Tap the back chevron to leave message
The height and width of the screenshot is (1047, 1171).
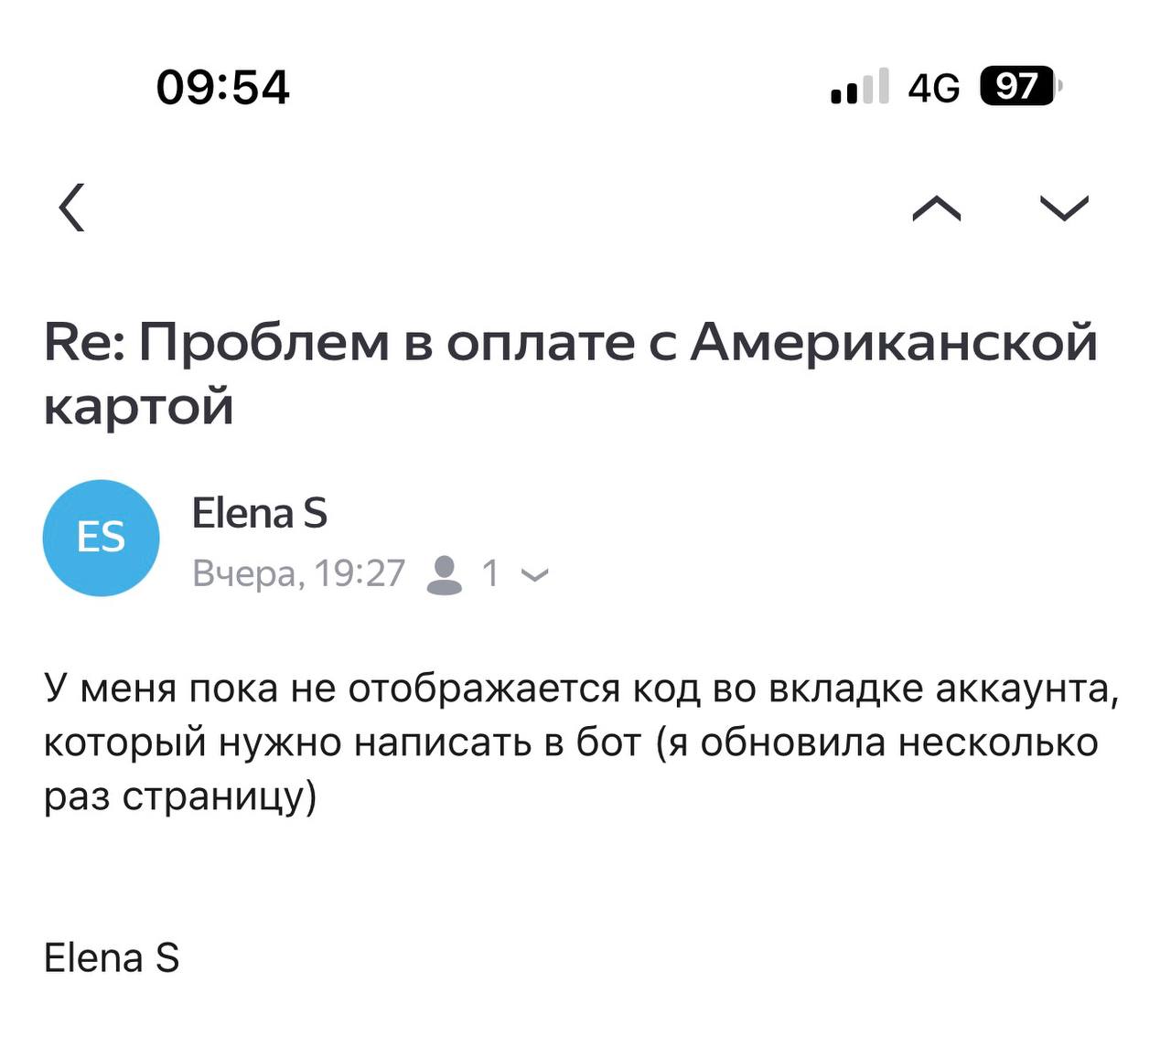[72, 208]
